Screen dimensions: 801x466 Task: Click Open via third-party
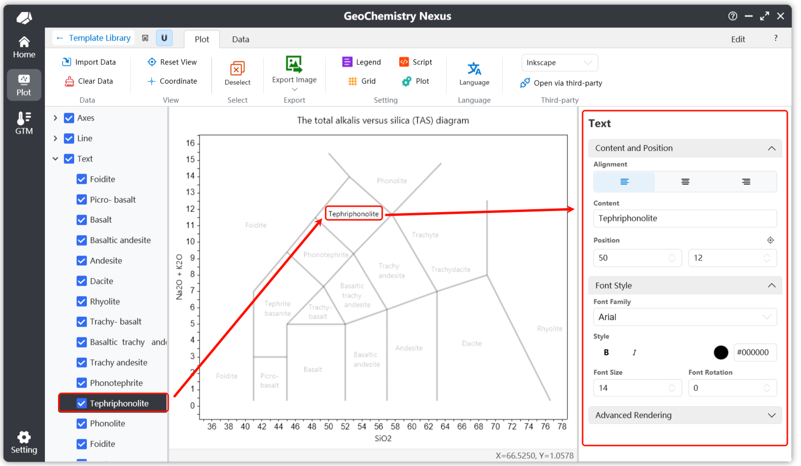pyautogui.click(x=561, y=83)
